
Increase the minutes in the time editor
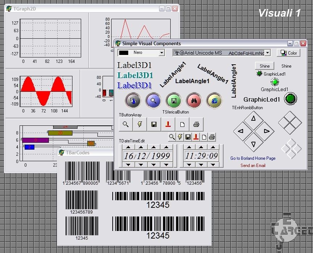click(201, 147)
